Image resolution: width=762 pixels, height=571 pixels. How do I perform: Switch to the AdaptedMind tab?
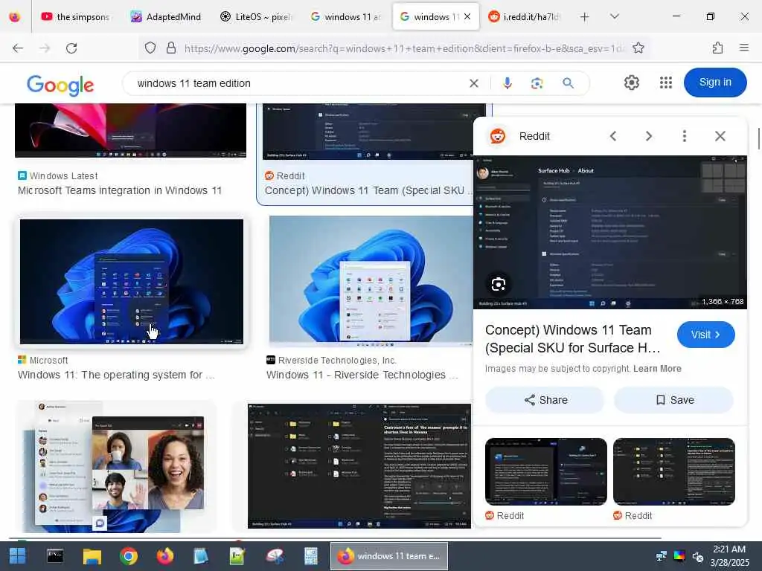click(x=166, y=17)
